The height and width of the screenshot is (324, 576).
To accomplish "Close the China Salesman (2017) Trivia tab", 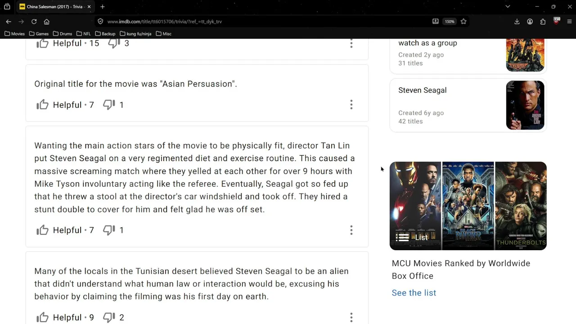I will [89, 7].
